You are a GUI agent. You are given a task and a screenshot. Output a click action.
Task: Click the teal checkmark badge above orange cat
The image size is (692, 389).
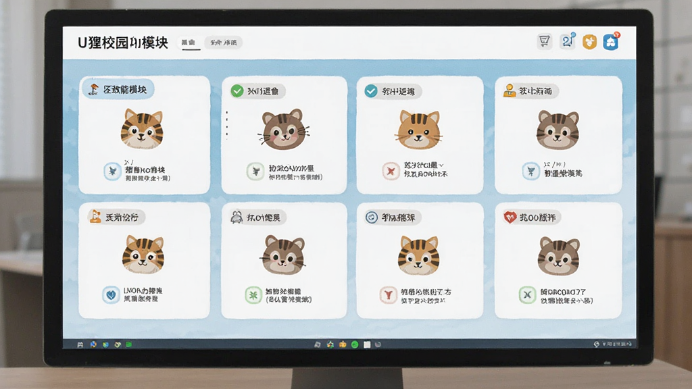371,91
